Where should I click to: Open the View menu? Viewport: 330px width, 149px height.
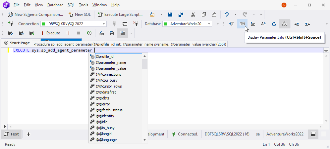(38, 5)
